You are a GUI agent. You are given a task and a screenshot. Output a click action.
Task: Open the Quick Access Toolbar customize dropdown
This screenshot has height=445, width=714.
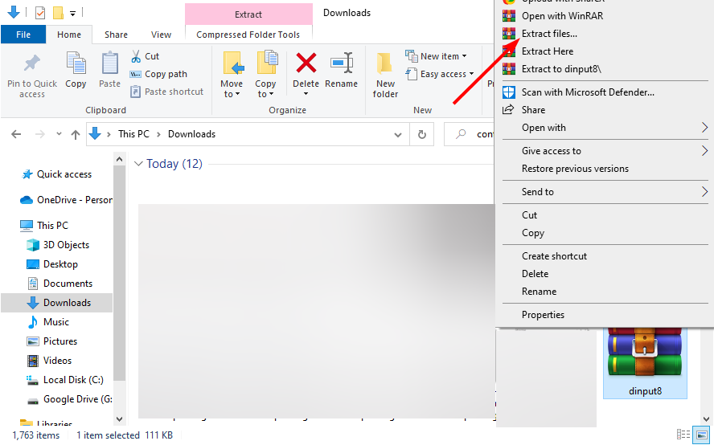pos(73,13)
